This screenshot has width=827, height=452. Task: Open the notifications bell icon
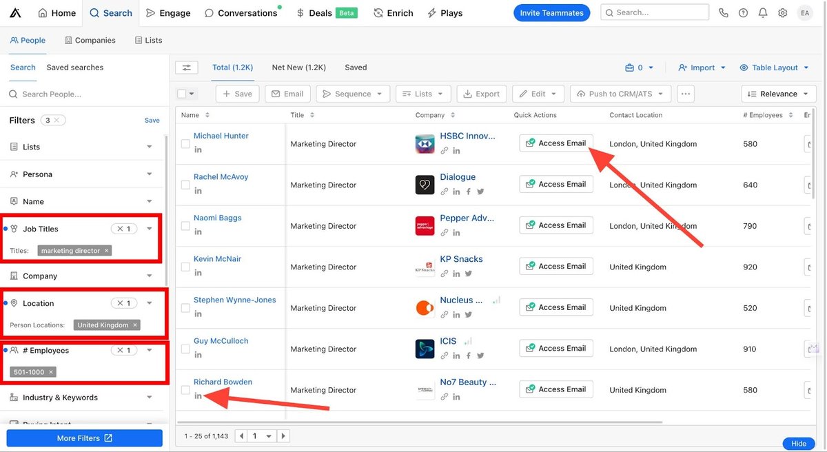[762, 12]
